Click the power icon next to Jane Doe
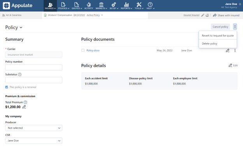Screen dimensions: 243x147 (240, 4)
